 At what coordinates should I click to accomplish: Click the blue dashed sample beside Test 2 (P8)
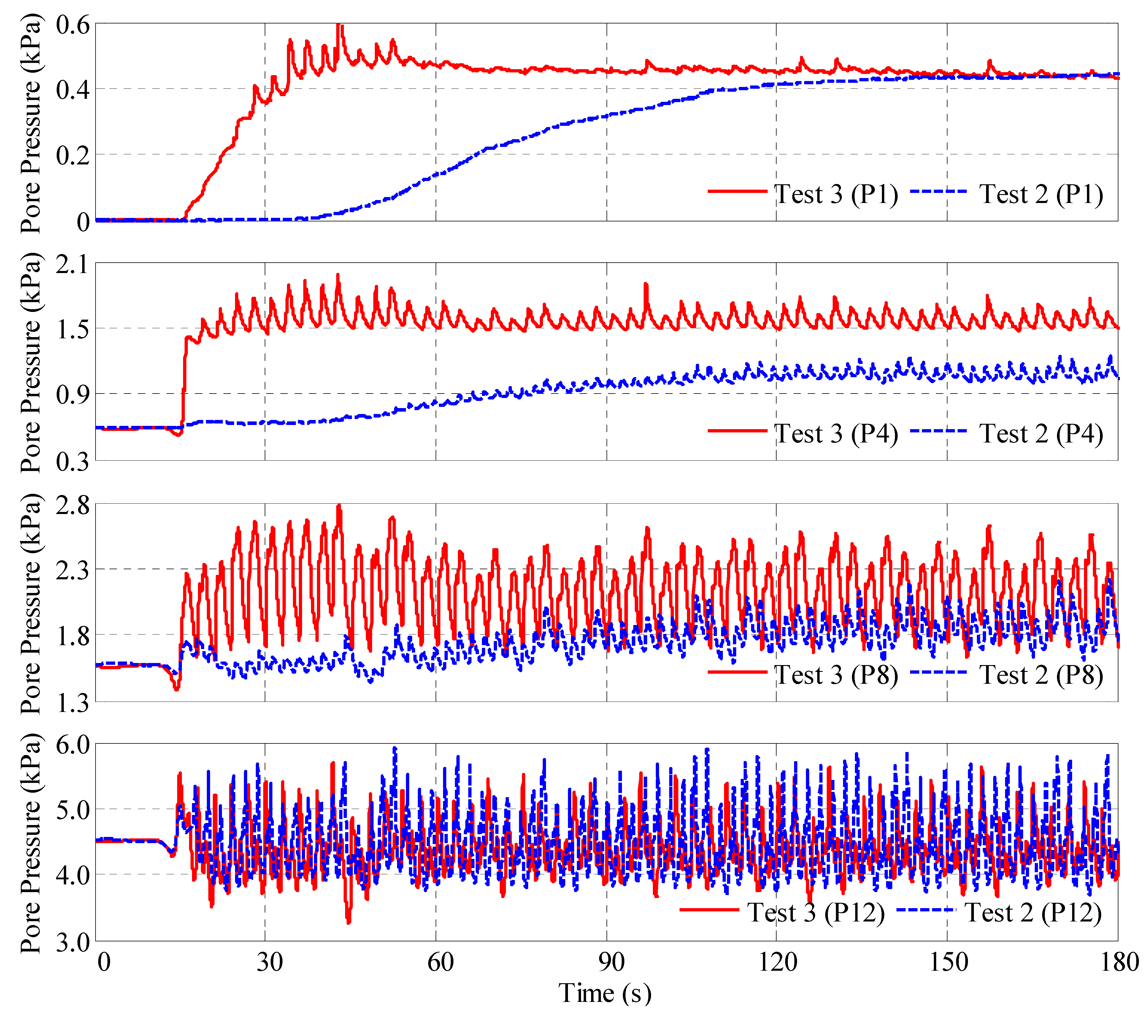939,672
